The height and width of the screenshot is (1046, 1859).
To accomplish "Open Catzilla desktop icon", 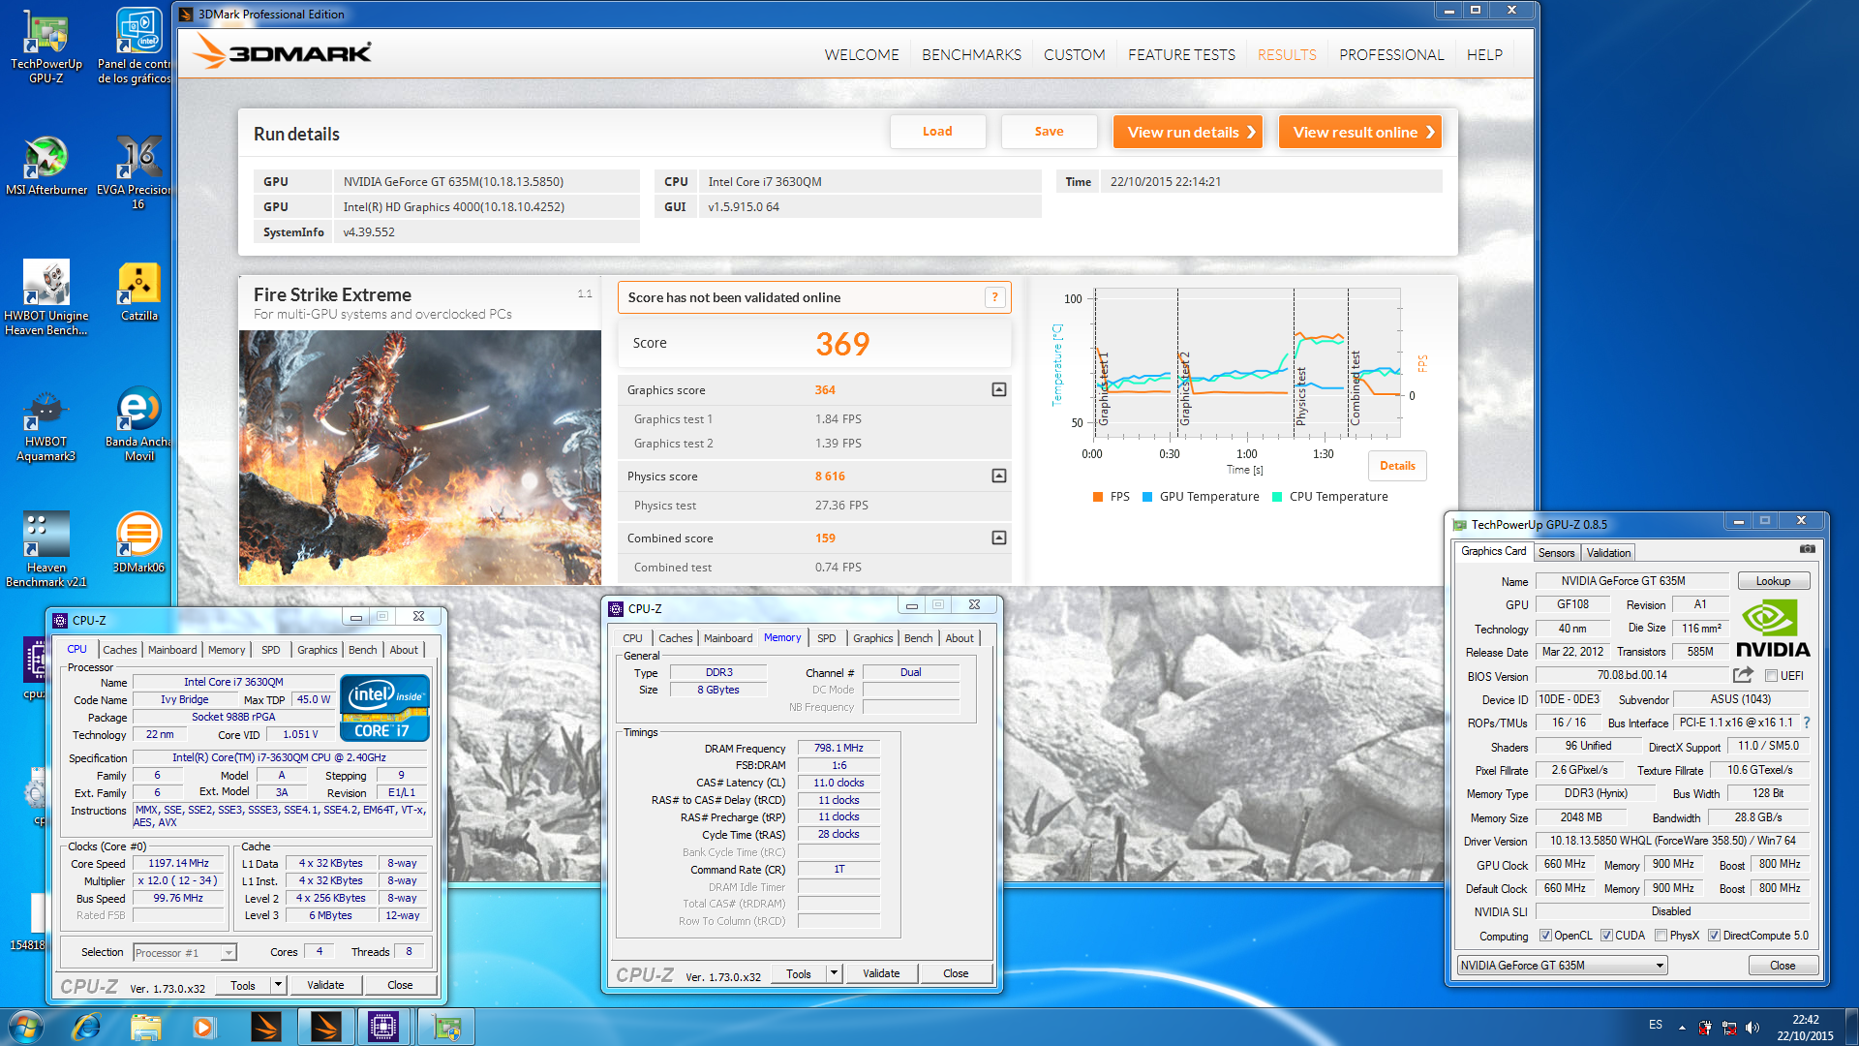I will tap(138, 292).
